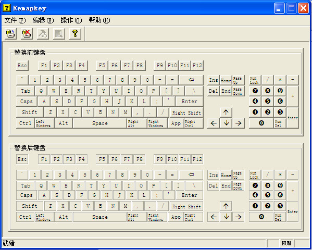Select numpad 8 on the bottom keyboard
Image resolution: width=312 pixels, height=250 pixels.
(268, 185)
